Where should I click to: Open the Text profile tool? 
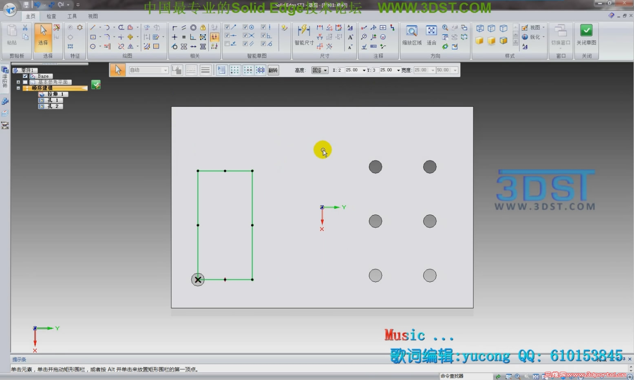click(x=350, y=27)
